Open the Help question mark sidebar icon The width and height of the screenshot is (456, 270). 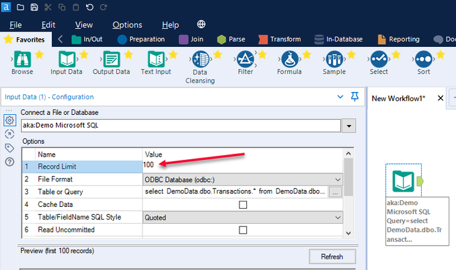(x=9, y=162)
